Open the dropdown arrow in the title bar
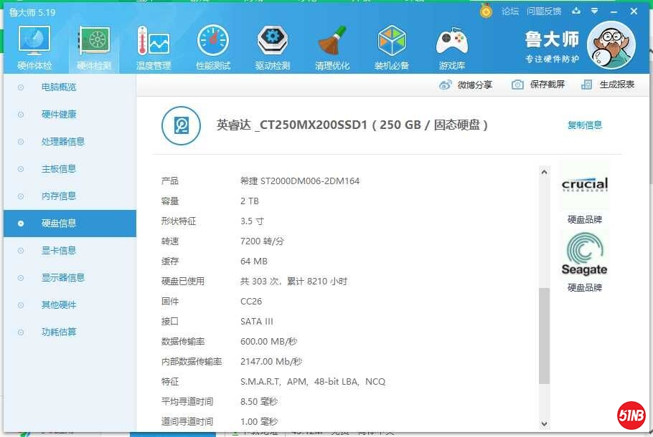653x437 pixels. pyautogui.click(x=593, y=11)
